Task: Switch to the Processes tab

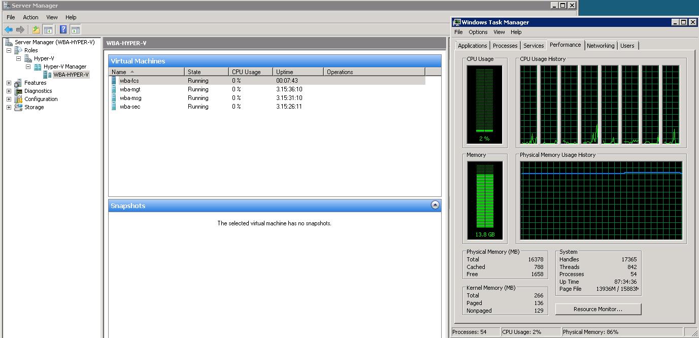Action: pyautogui.click(x=505, y=46)
